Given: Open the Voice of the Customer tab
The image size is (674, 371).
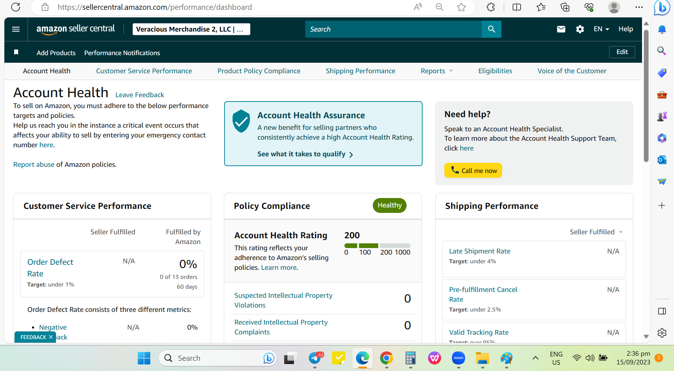Looking at the screenshot, I should [572, 71].
